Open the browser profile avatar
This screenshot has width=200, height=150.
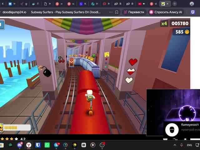(192, 4)
